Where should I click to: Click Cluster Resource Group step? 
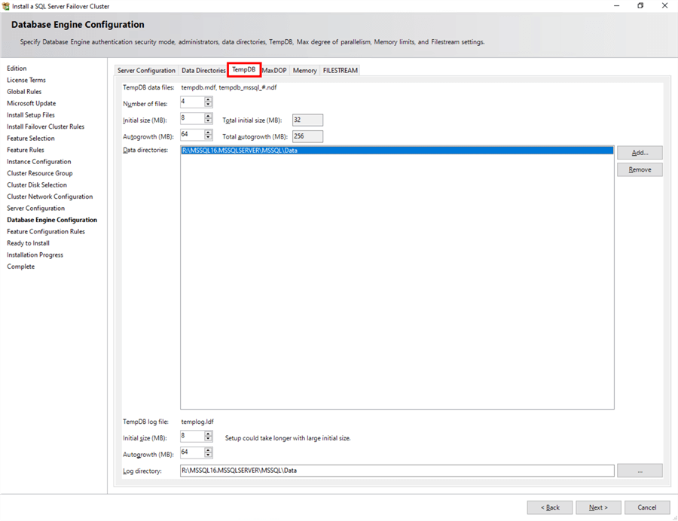tap(40, 173)
